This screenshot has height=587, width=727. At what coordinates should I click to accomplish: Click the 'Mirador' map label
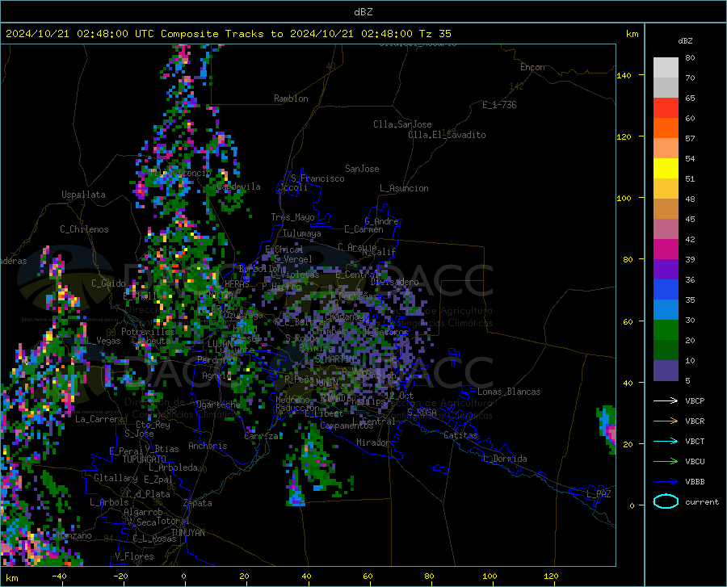tap(372, 442)
